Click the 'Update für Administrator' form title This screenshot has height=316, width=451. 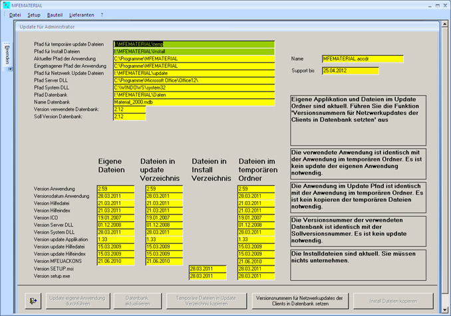[47, 27]
